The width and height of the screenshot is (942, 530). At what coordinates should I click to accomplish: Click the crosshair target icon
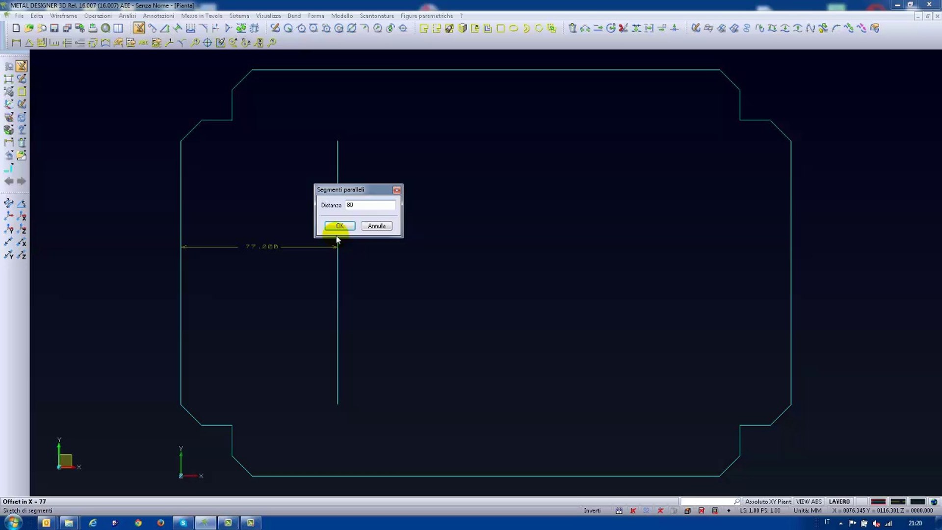[x=208, y=43]
